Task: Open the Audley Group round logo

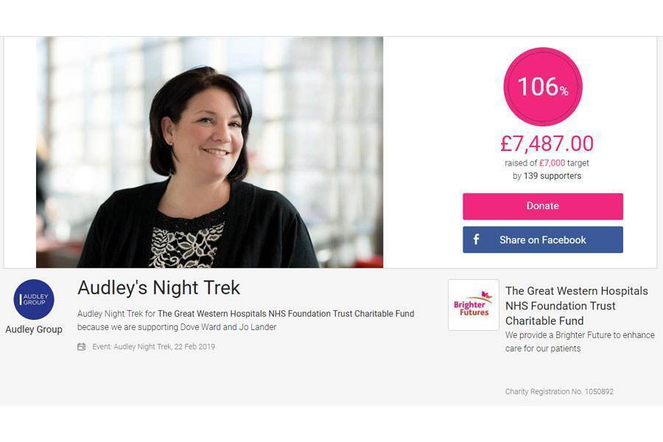Action: tap(34, 300)
